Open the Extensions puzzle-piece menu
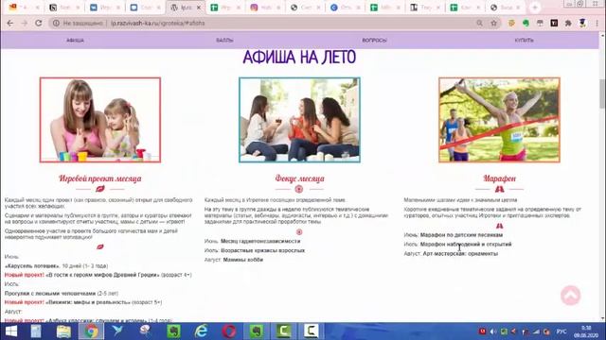The width and height of the screenshot is (606, 340). tap(568, 23)
